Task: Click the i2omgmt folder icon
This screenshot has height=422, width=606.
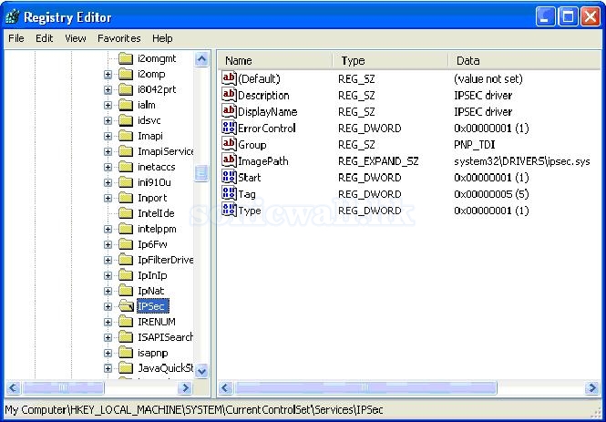Action: coord(126,58)
